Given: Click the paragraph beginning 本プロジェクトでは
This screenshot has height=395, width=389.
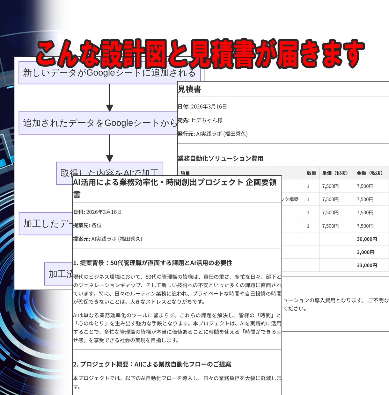Looking at the screenshot, I should point(177,382).
